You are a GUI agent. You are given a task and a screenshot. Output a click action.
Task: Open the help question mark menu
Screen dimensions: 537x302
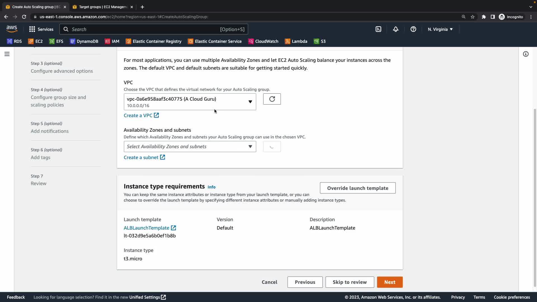[x=413, y=29]
